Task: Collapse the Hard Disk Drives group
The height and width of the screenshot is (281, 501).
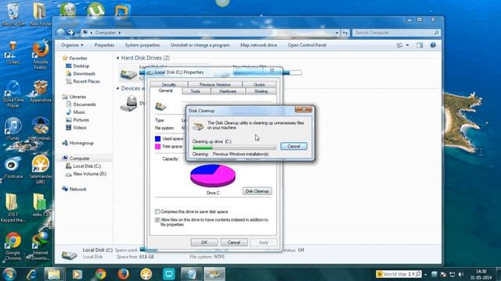Action: (117, 58)
